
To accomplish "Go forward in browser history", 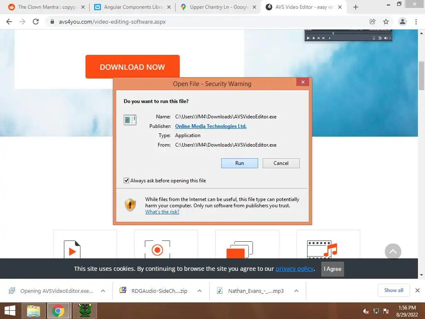I will (x=22, y=22).
